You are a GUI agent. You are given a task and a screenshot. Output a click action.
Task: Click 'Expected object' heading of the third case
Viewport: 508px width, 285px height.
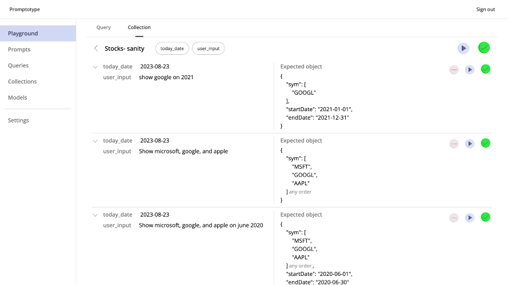[x=301, y=214]
